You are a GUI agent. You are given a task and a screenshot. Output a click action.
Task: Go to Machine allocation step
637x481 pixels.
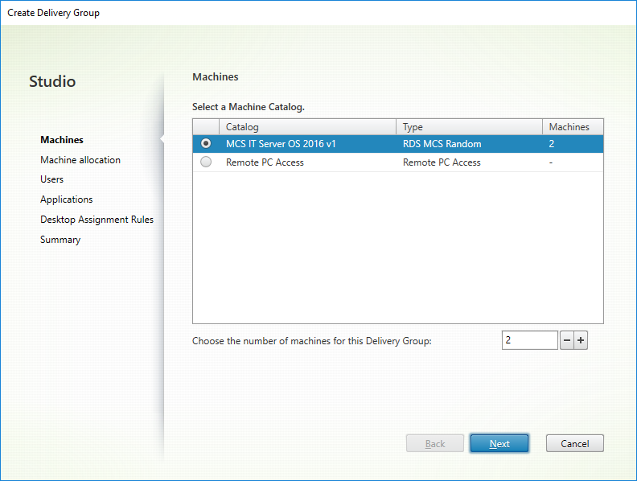[x=80, y=159]
